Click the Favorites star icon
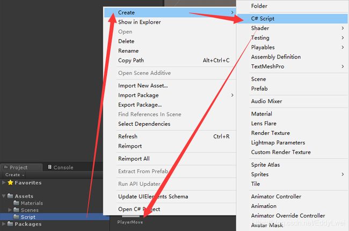This screenshot has height=231, width=349. click(10, 183)
